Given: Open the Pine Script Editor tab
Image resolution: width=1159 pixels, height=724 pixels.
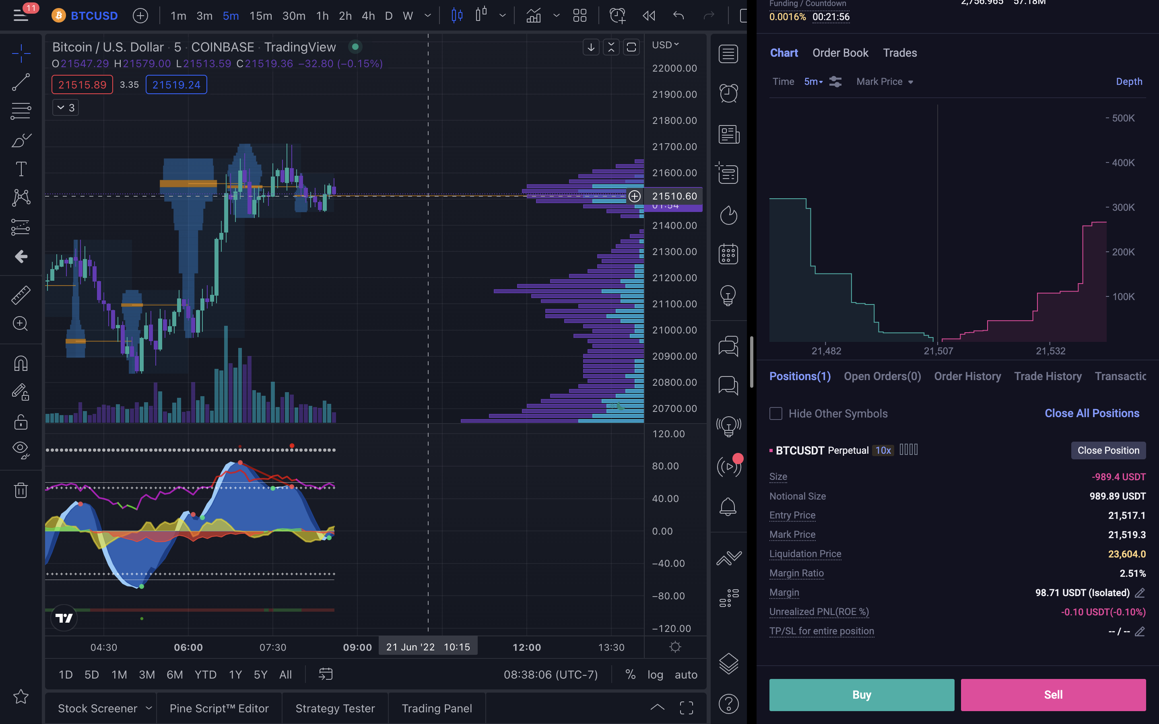Looking at the screenshot, I should coord(219,708).
